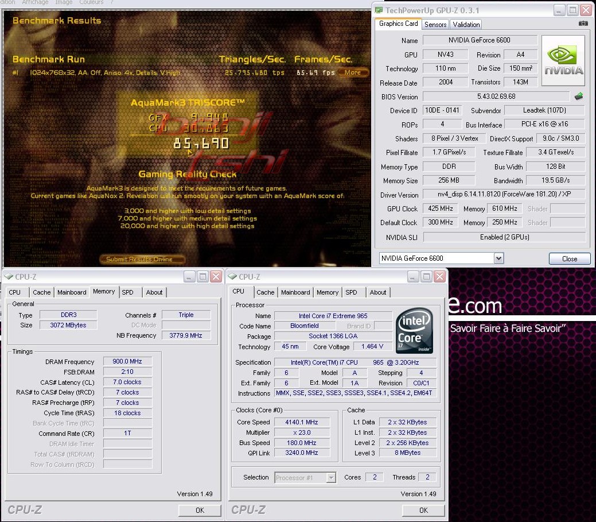Click the More button in AquaMark results

[x=353, y=72]
